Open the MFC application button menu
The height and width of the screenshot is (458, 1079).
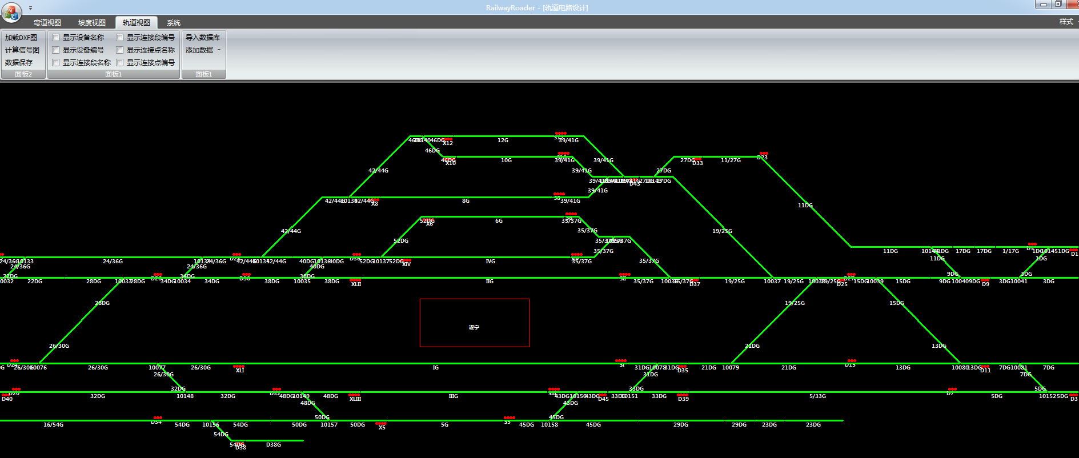[x=11, y=11]
